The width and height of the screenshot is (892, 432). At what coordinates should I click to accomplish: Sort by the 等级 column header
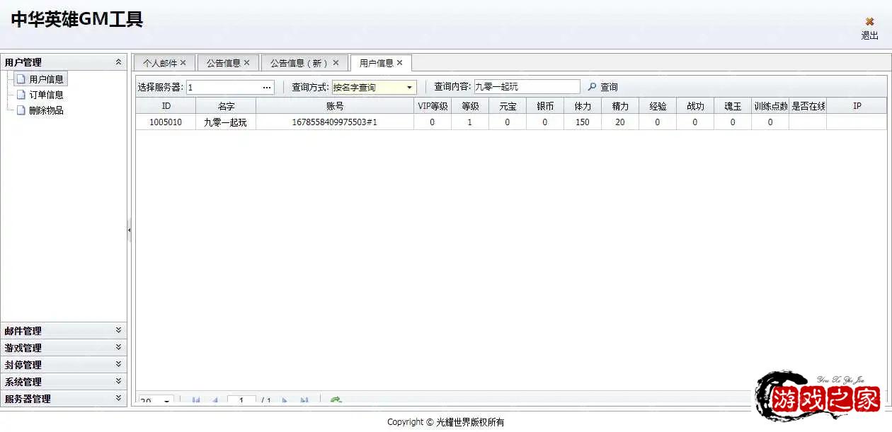pyautogui.click(x=470, y=105)
